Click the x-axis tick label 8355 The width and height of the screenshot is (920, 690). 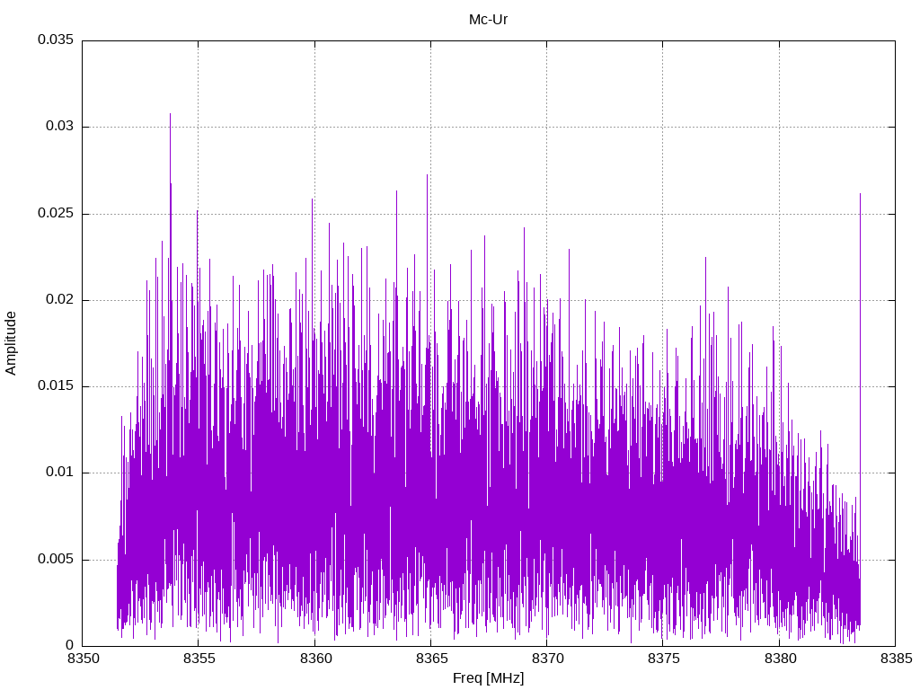(x=199, y=659)
